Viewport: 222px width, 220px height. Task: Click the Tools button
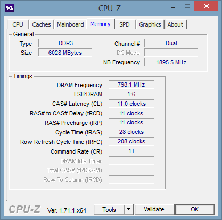109,209
